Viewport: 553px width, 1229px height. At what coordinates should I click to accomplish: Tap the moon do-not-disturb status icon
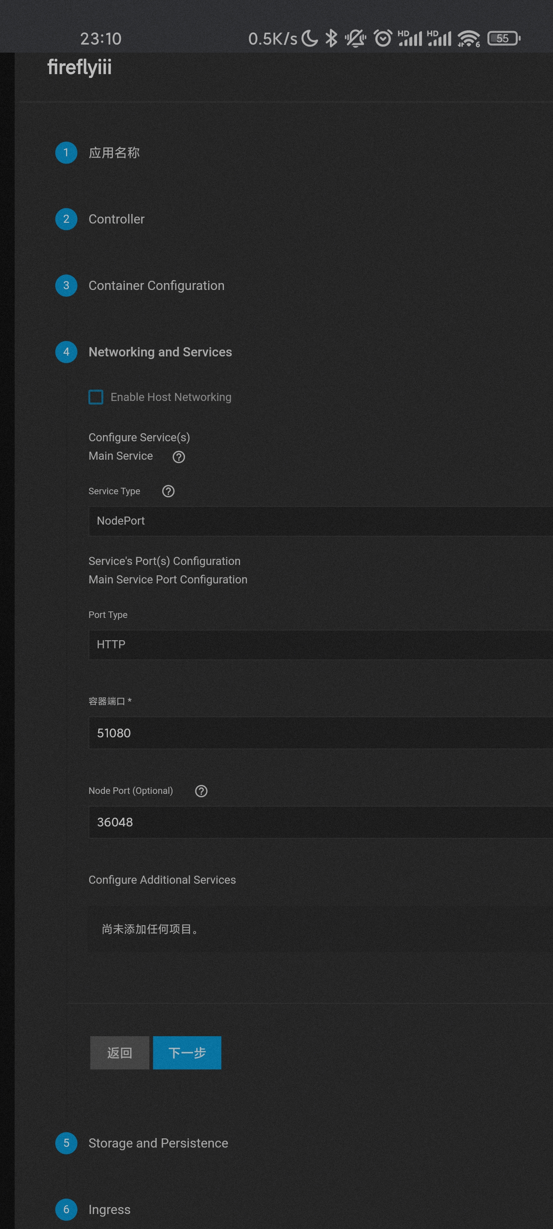click(310, 38)
